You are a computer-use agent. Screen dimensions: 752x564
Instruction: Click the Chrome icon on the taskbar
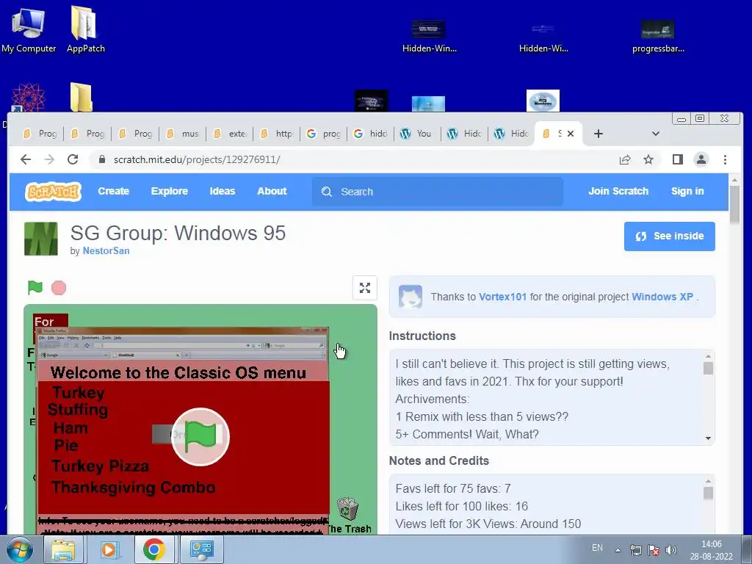154,549
